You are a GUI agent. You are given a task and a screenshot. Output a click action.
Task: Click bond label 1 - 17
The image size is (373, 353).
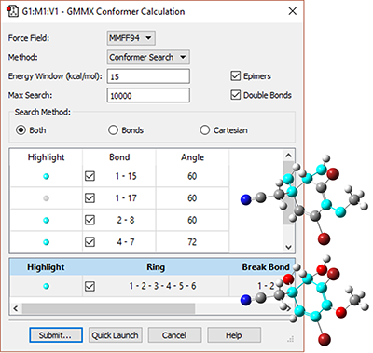126,198
